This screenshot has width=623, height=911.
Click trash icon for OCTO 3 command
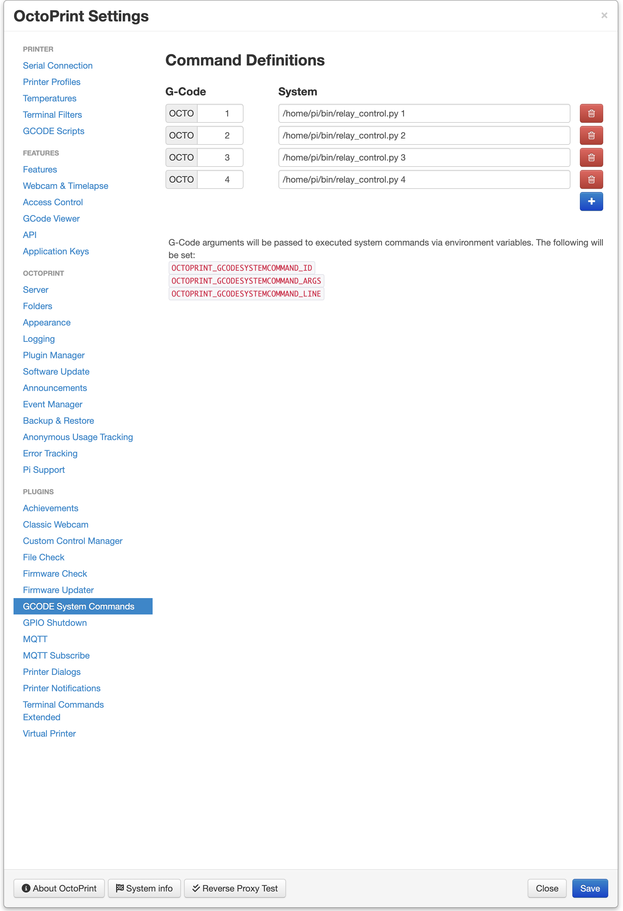point(591,157)
